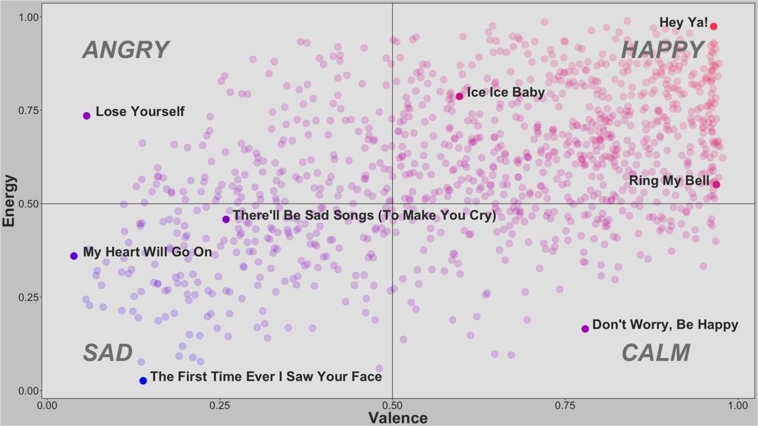Click the Lose Yourself data point

click(87, 116)
